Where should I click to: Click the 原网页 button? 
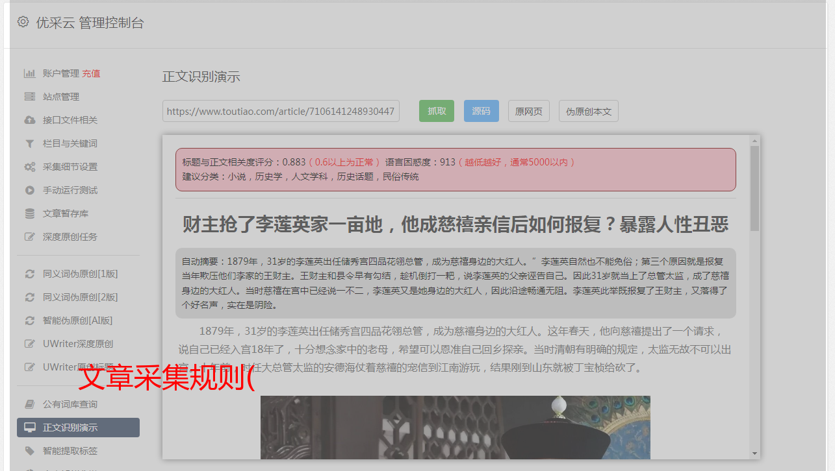[529, 111]
